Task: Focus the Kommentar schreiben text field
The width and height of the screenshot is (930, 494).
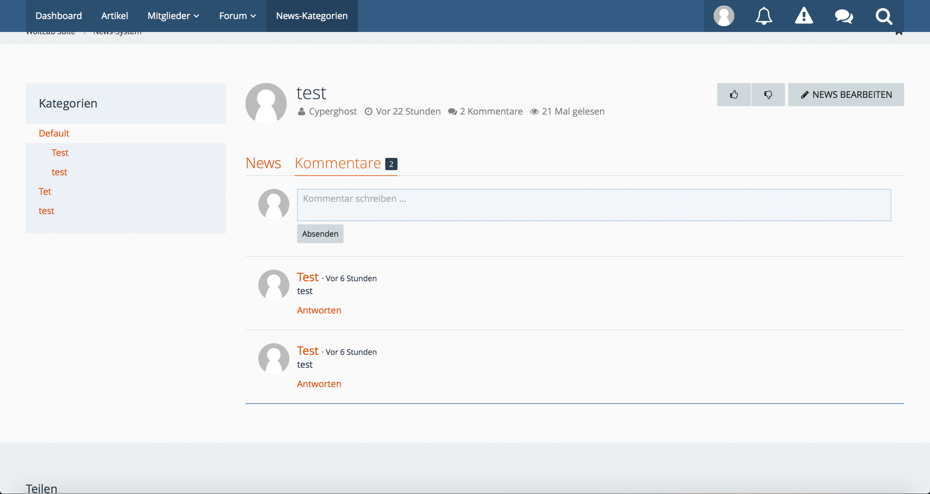Action: [x=594, y=205]
